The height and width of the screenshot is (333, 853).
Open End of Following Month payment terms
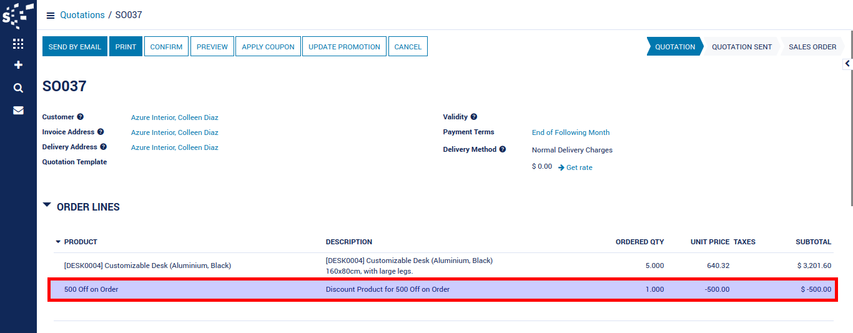click(570, 132)
